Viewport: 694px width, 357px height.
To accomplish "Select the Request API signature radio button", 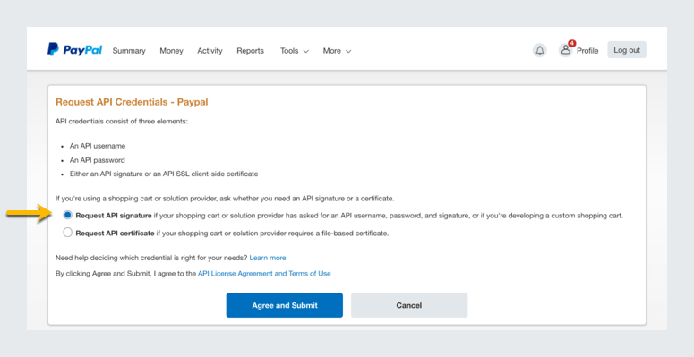I will (67, 216).
